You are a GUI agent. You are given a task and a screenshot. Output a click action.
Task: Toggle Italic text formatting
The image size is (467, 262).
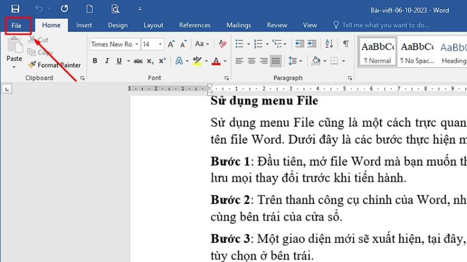[107, 61]
